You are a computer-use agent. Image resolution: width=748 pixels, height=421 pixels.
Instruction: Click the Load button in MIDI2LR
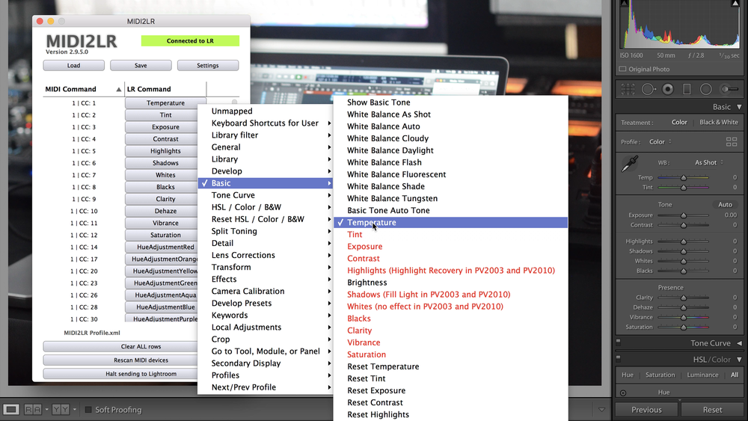click(73, 65)
